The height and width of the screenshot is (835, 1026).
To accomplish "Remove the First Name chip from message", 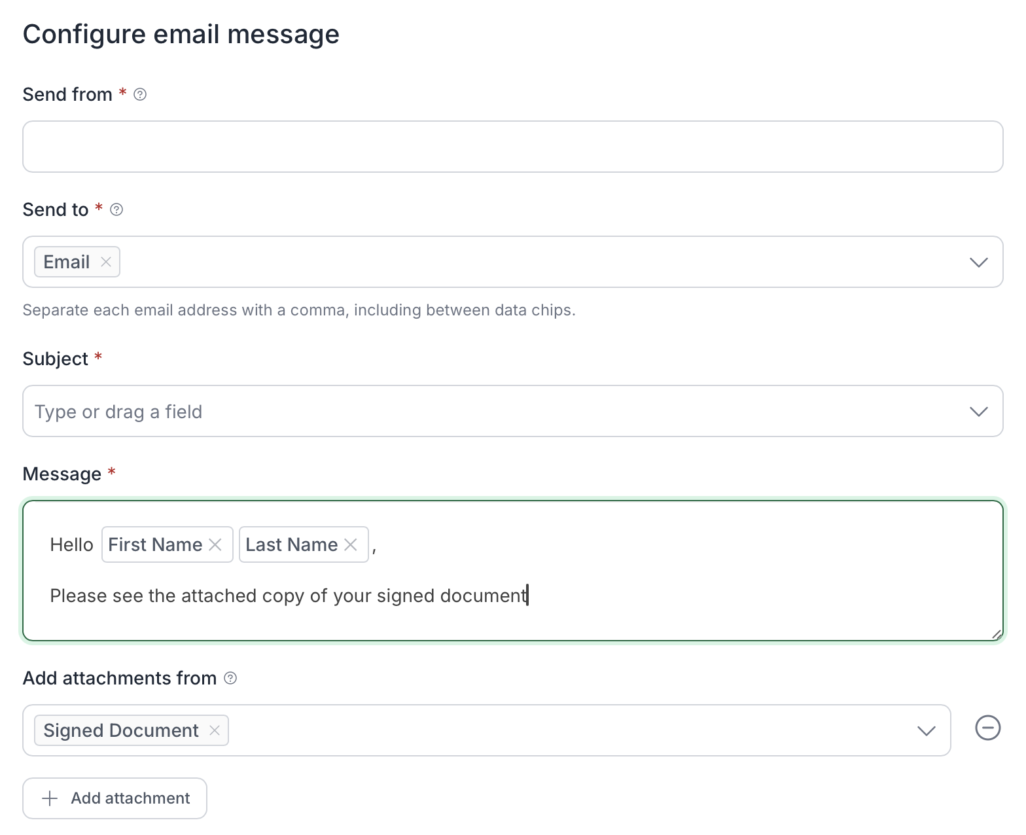I will click(x=215, y=544).
